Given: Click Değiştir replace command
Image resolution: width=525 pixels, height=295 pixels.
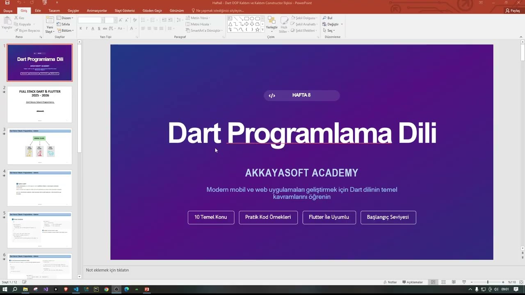Looking at the screenshot, I should pos(331,24).
